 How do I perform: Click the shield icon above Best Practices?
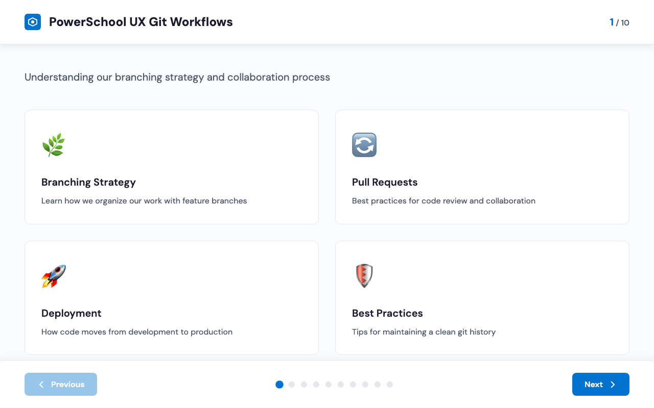pyautogui.click(x=364, y=276)
